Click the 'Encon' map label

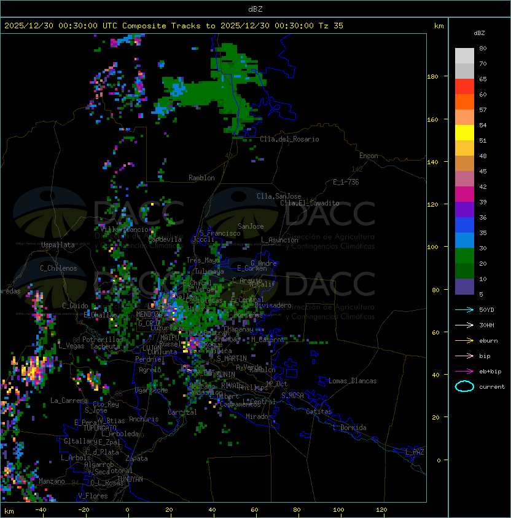tap(369, 156)
